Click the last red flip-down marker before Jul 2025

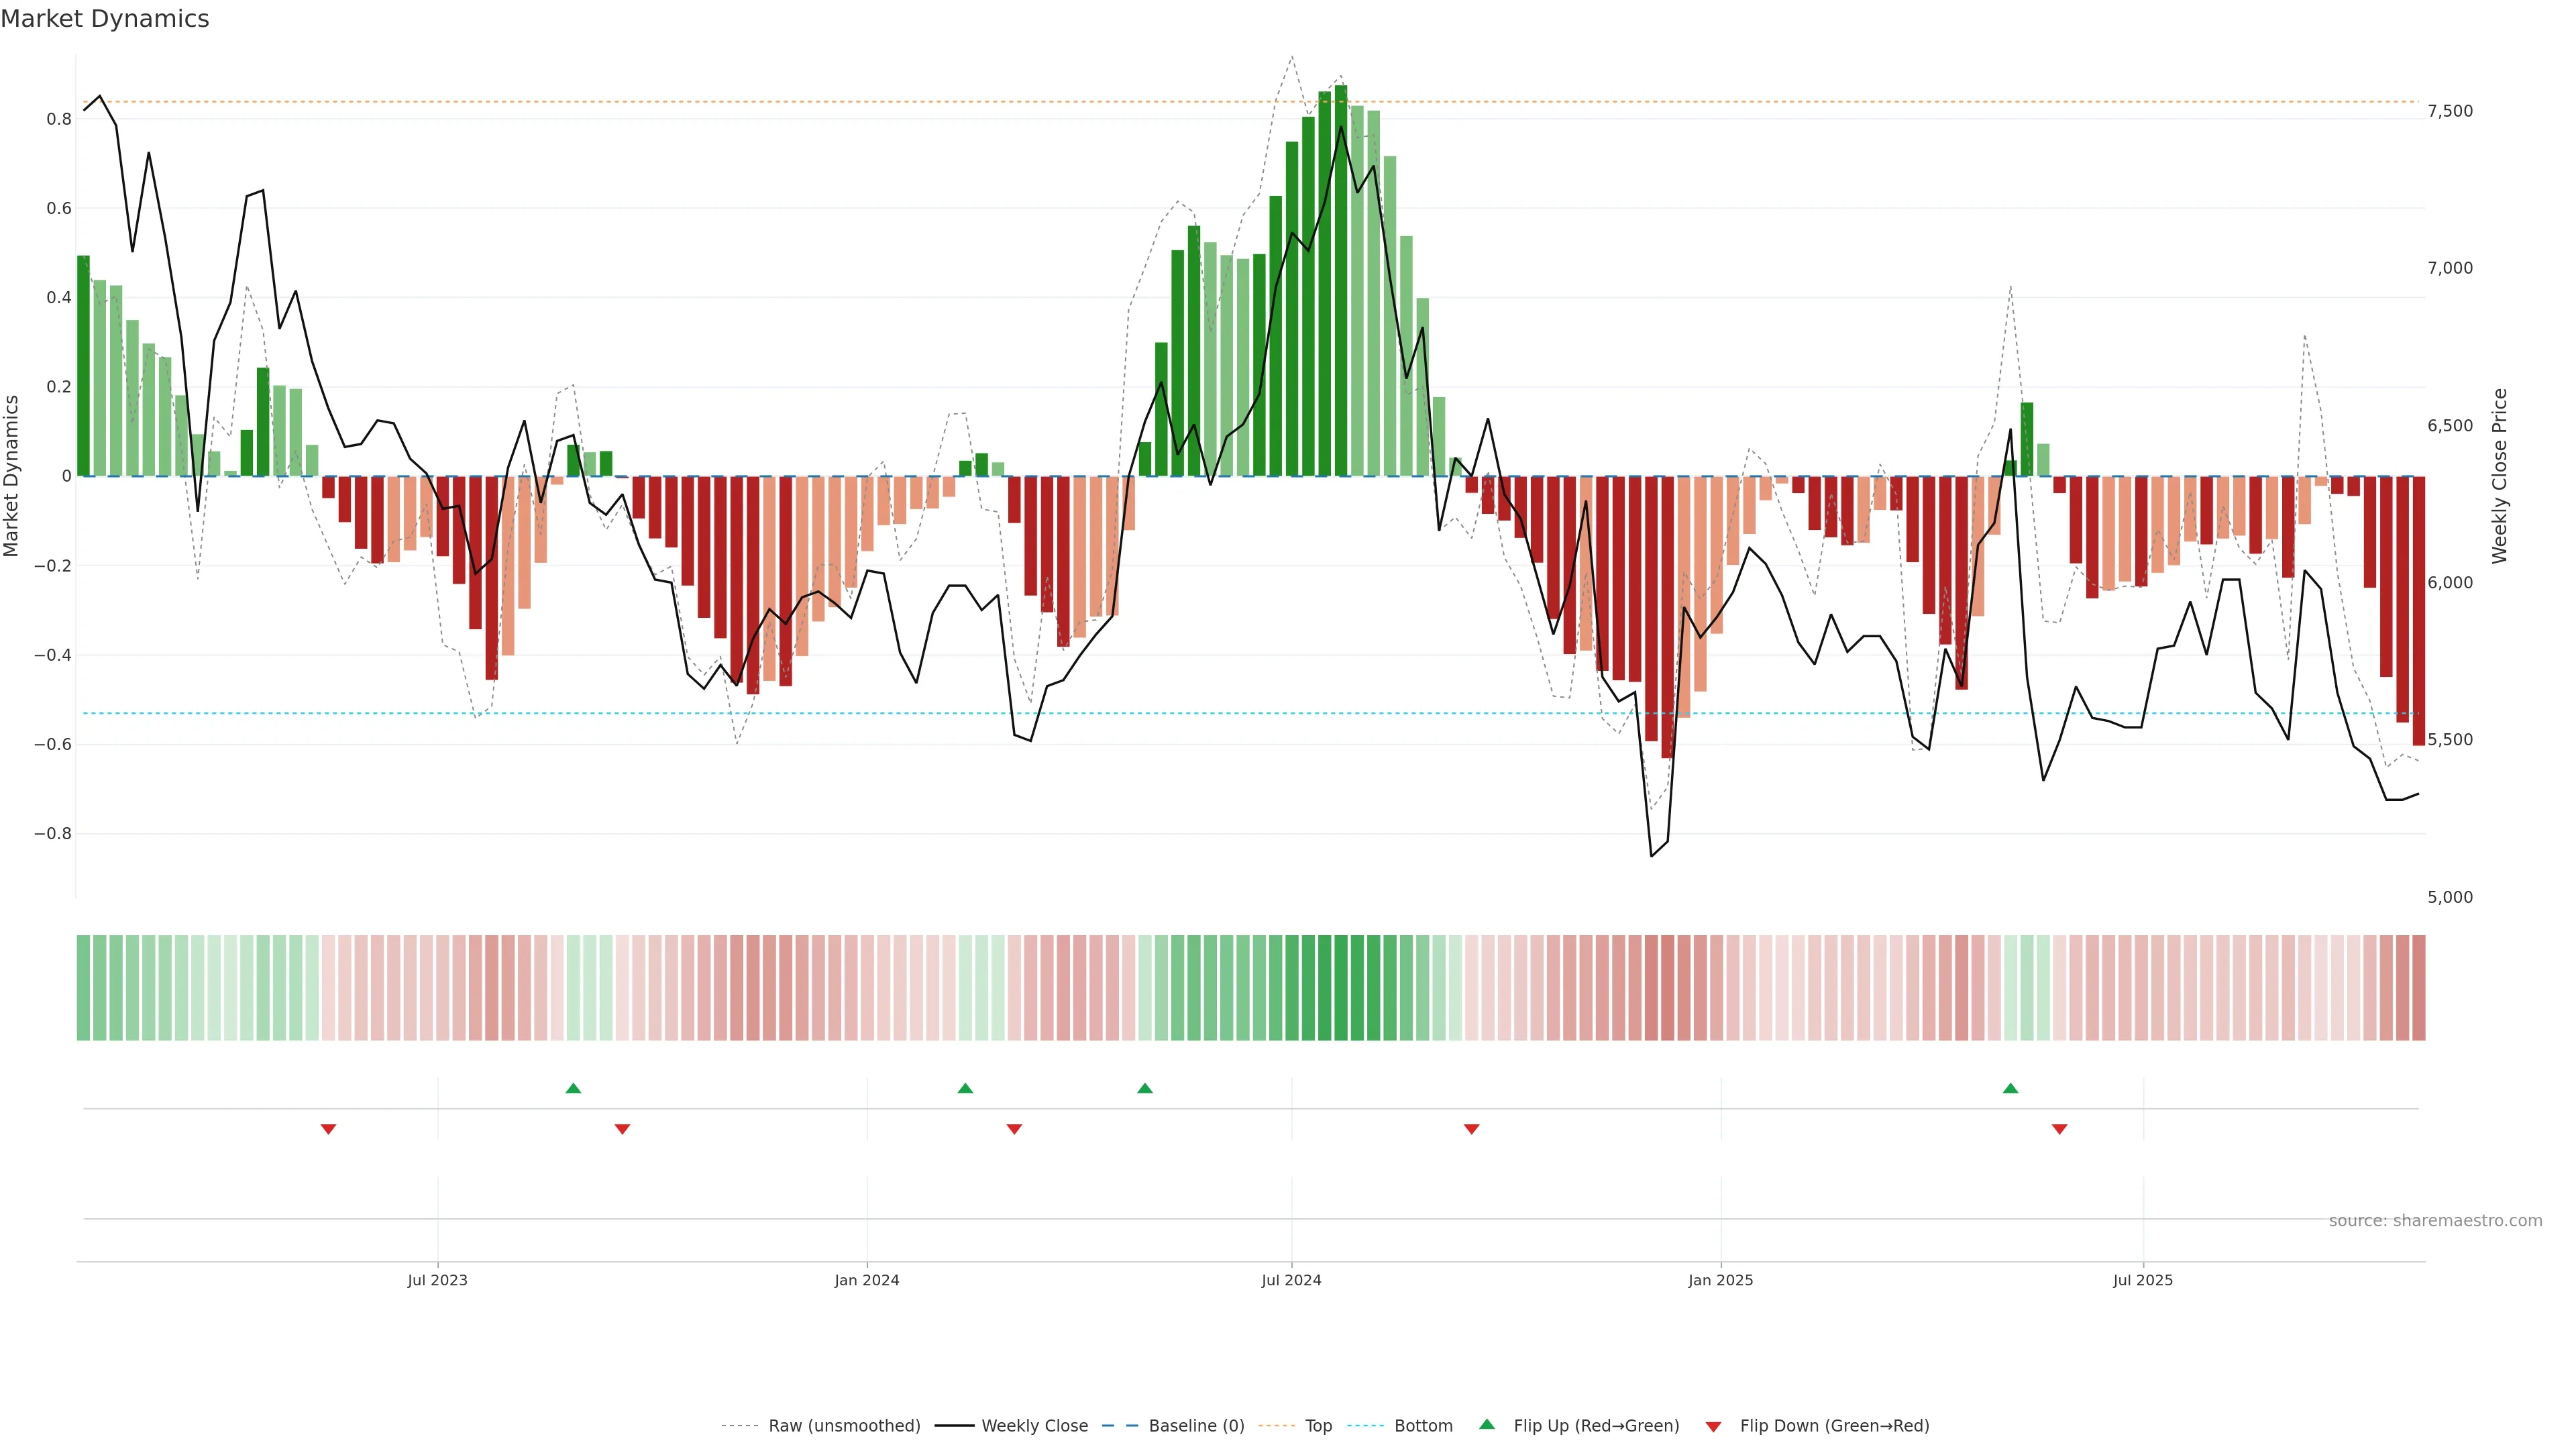[2059, 1129]
